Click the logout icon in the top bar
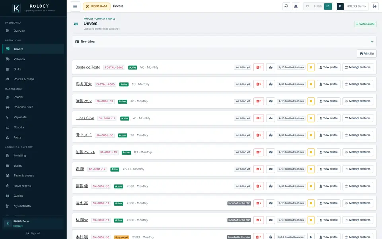Screen dimensions: 382x239 coord(375,6)
